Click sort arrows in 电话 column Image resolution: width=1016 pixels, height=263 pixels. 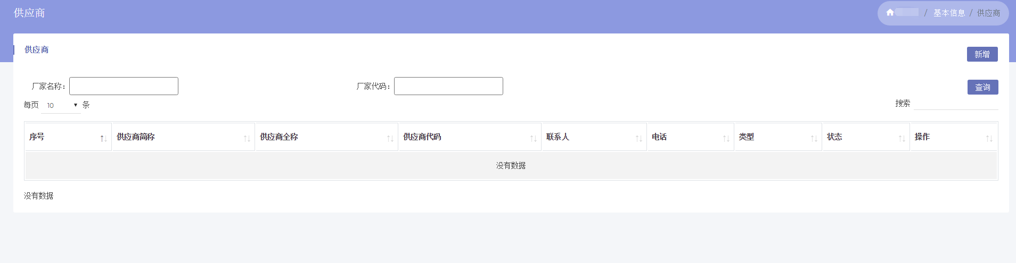(x=726, y=138)
